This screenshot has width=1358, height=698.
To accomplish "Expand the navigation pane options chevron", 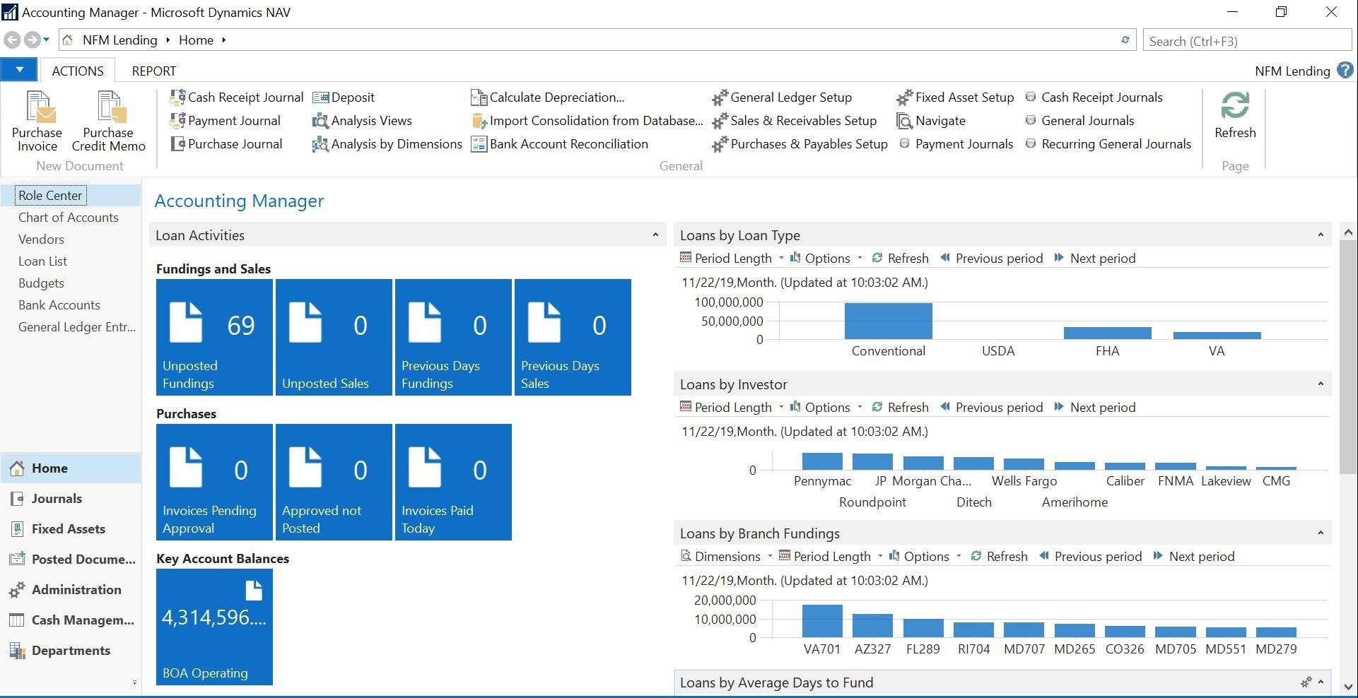I will (x=134, y=682).
